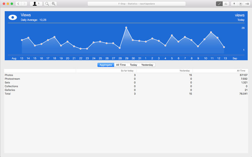The width and height of the screenshot is (252, 157).
Task: Click the Photos all-time value '67.107'
Action: [x=243, y=75]
